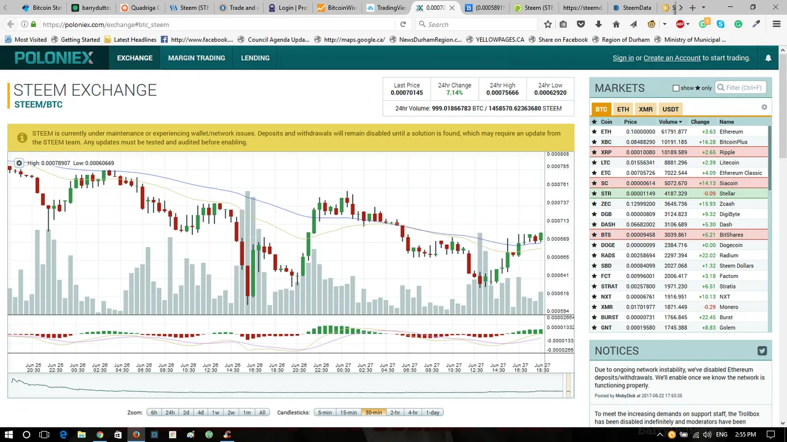The image size is (787, 442).
Task: Select 1-day candlesticks
Action: 433,413
